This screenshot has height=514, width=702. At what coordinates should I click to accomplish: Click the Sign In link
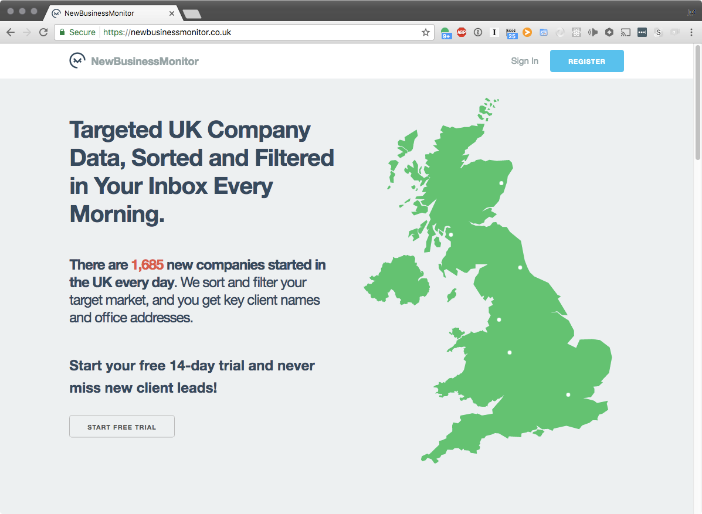[x=524, y=61]
